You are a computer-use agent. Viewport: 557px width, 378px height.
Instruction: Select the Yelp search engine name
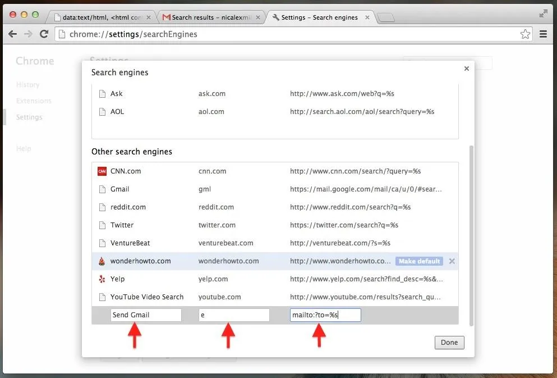tap(117, 279)
